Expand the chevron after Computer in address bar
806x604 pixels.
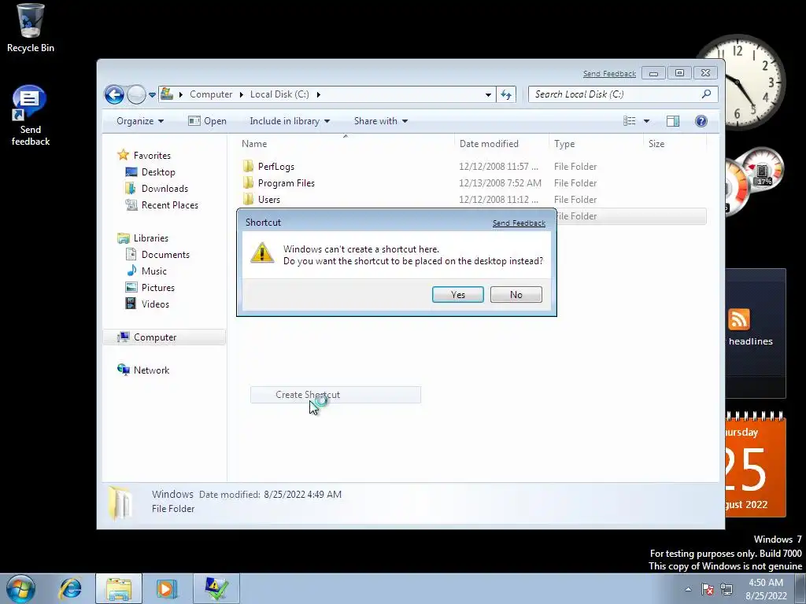pyautogui.click(x=241, y=94)
